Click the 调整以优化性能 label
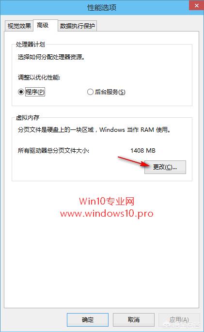Screen dimensions: 204x332 [39, 77]
